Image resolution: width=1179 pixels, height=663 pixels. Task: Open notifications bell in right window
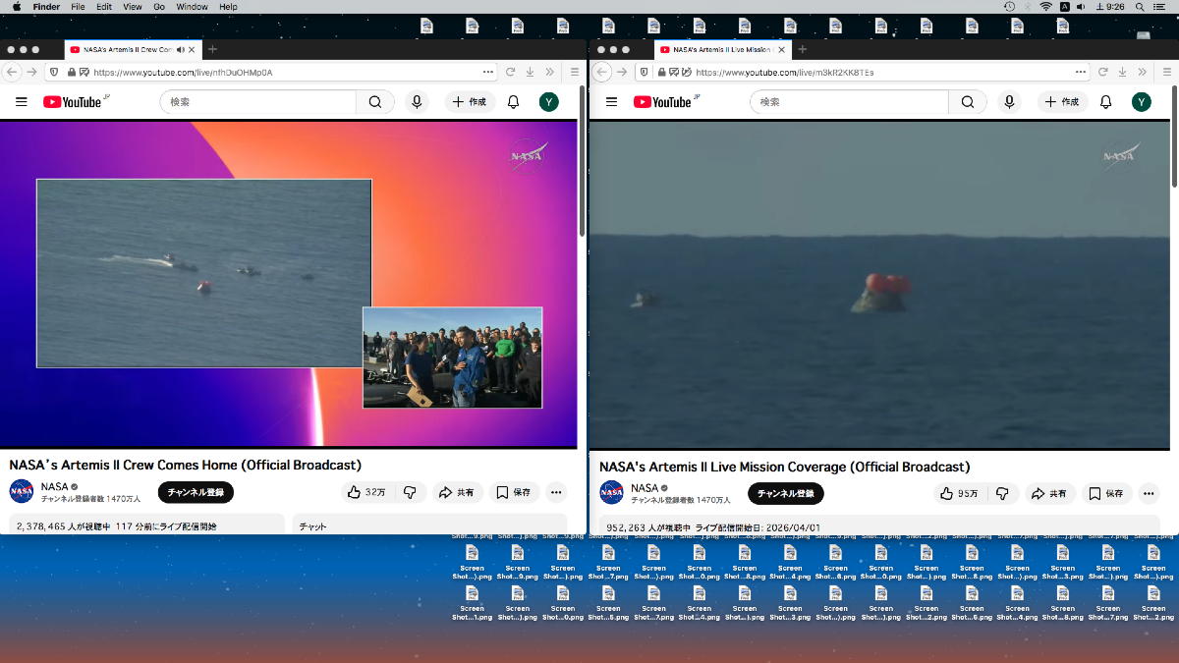point(1105,102)
